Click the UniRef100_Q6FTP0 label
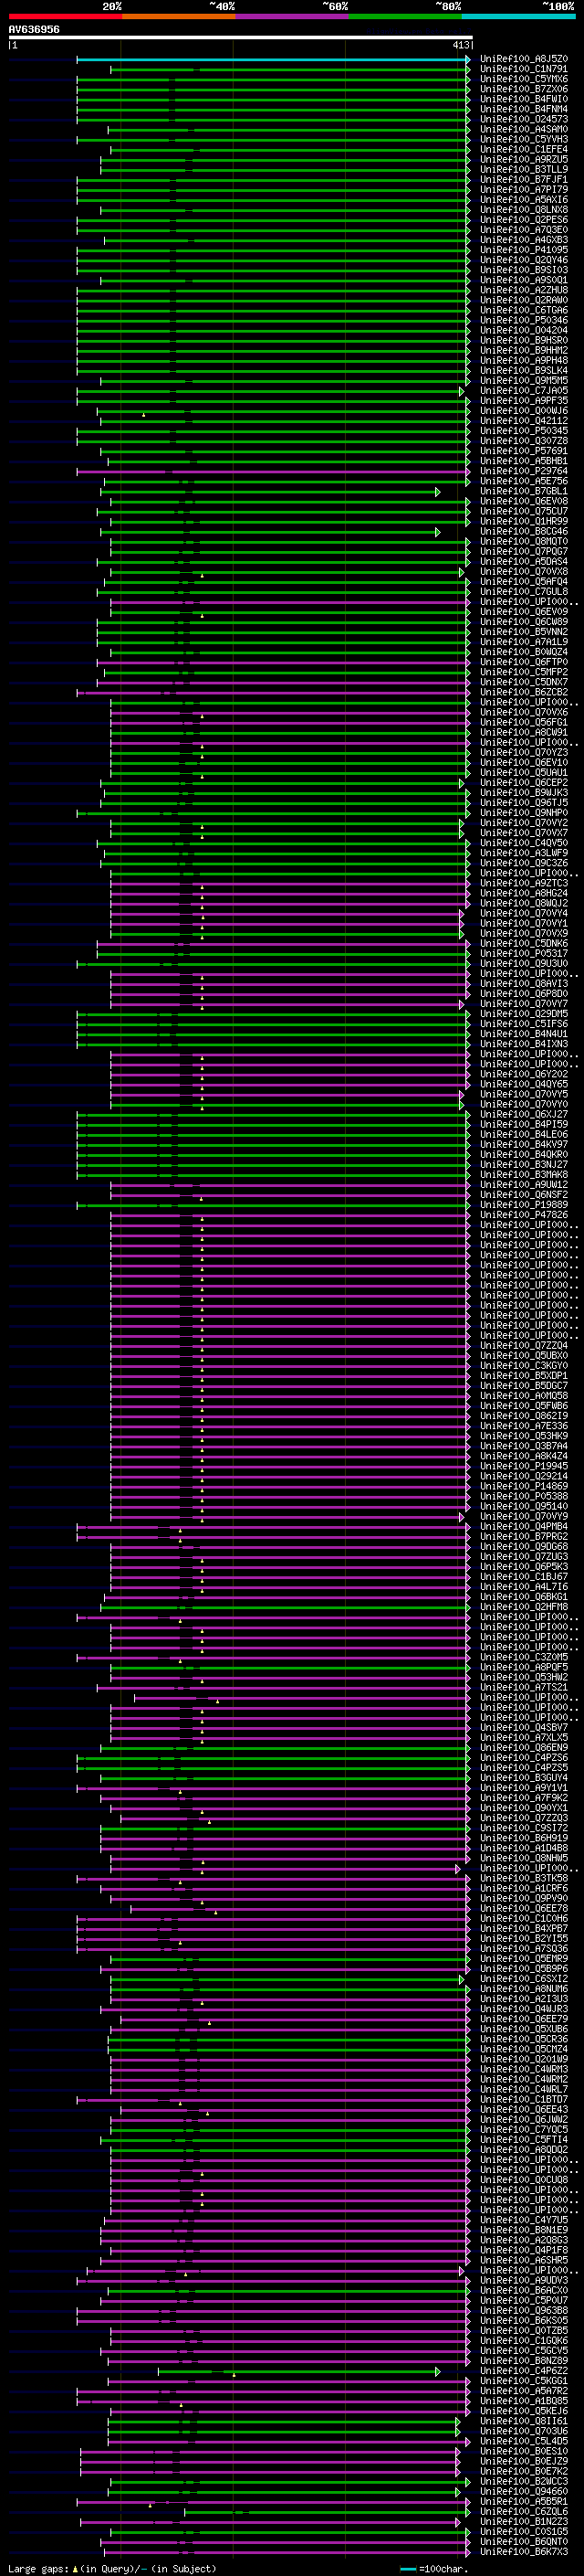 523,662
